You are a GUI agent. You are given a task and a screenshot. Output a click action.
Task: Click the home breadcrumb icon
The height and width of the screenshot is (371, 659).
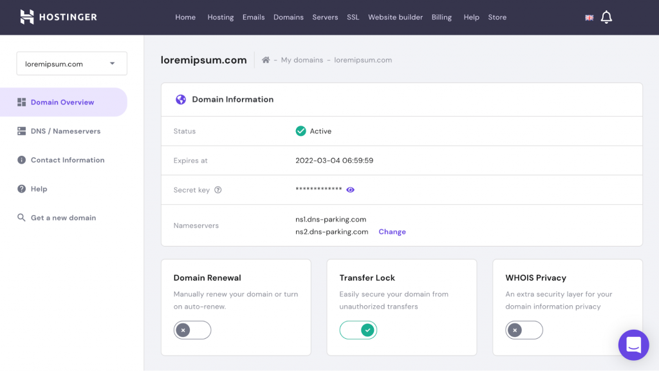pyautogui.click(x=266, y=60)
